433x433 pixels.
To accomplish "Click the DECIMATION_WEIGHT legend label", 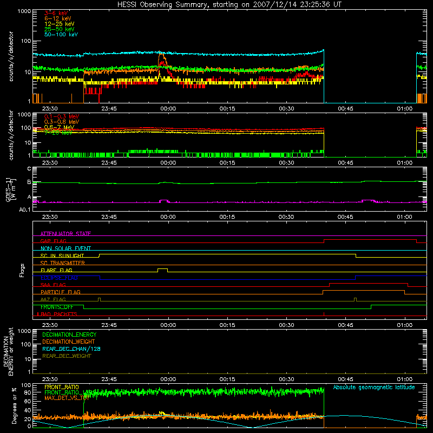I will (x=69, y=342).
